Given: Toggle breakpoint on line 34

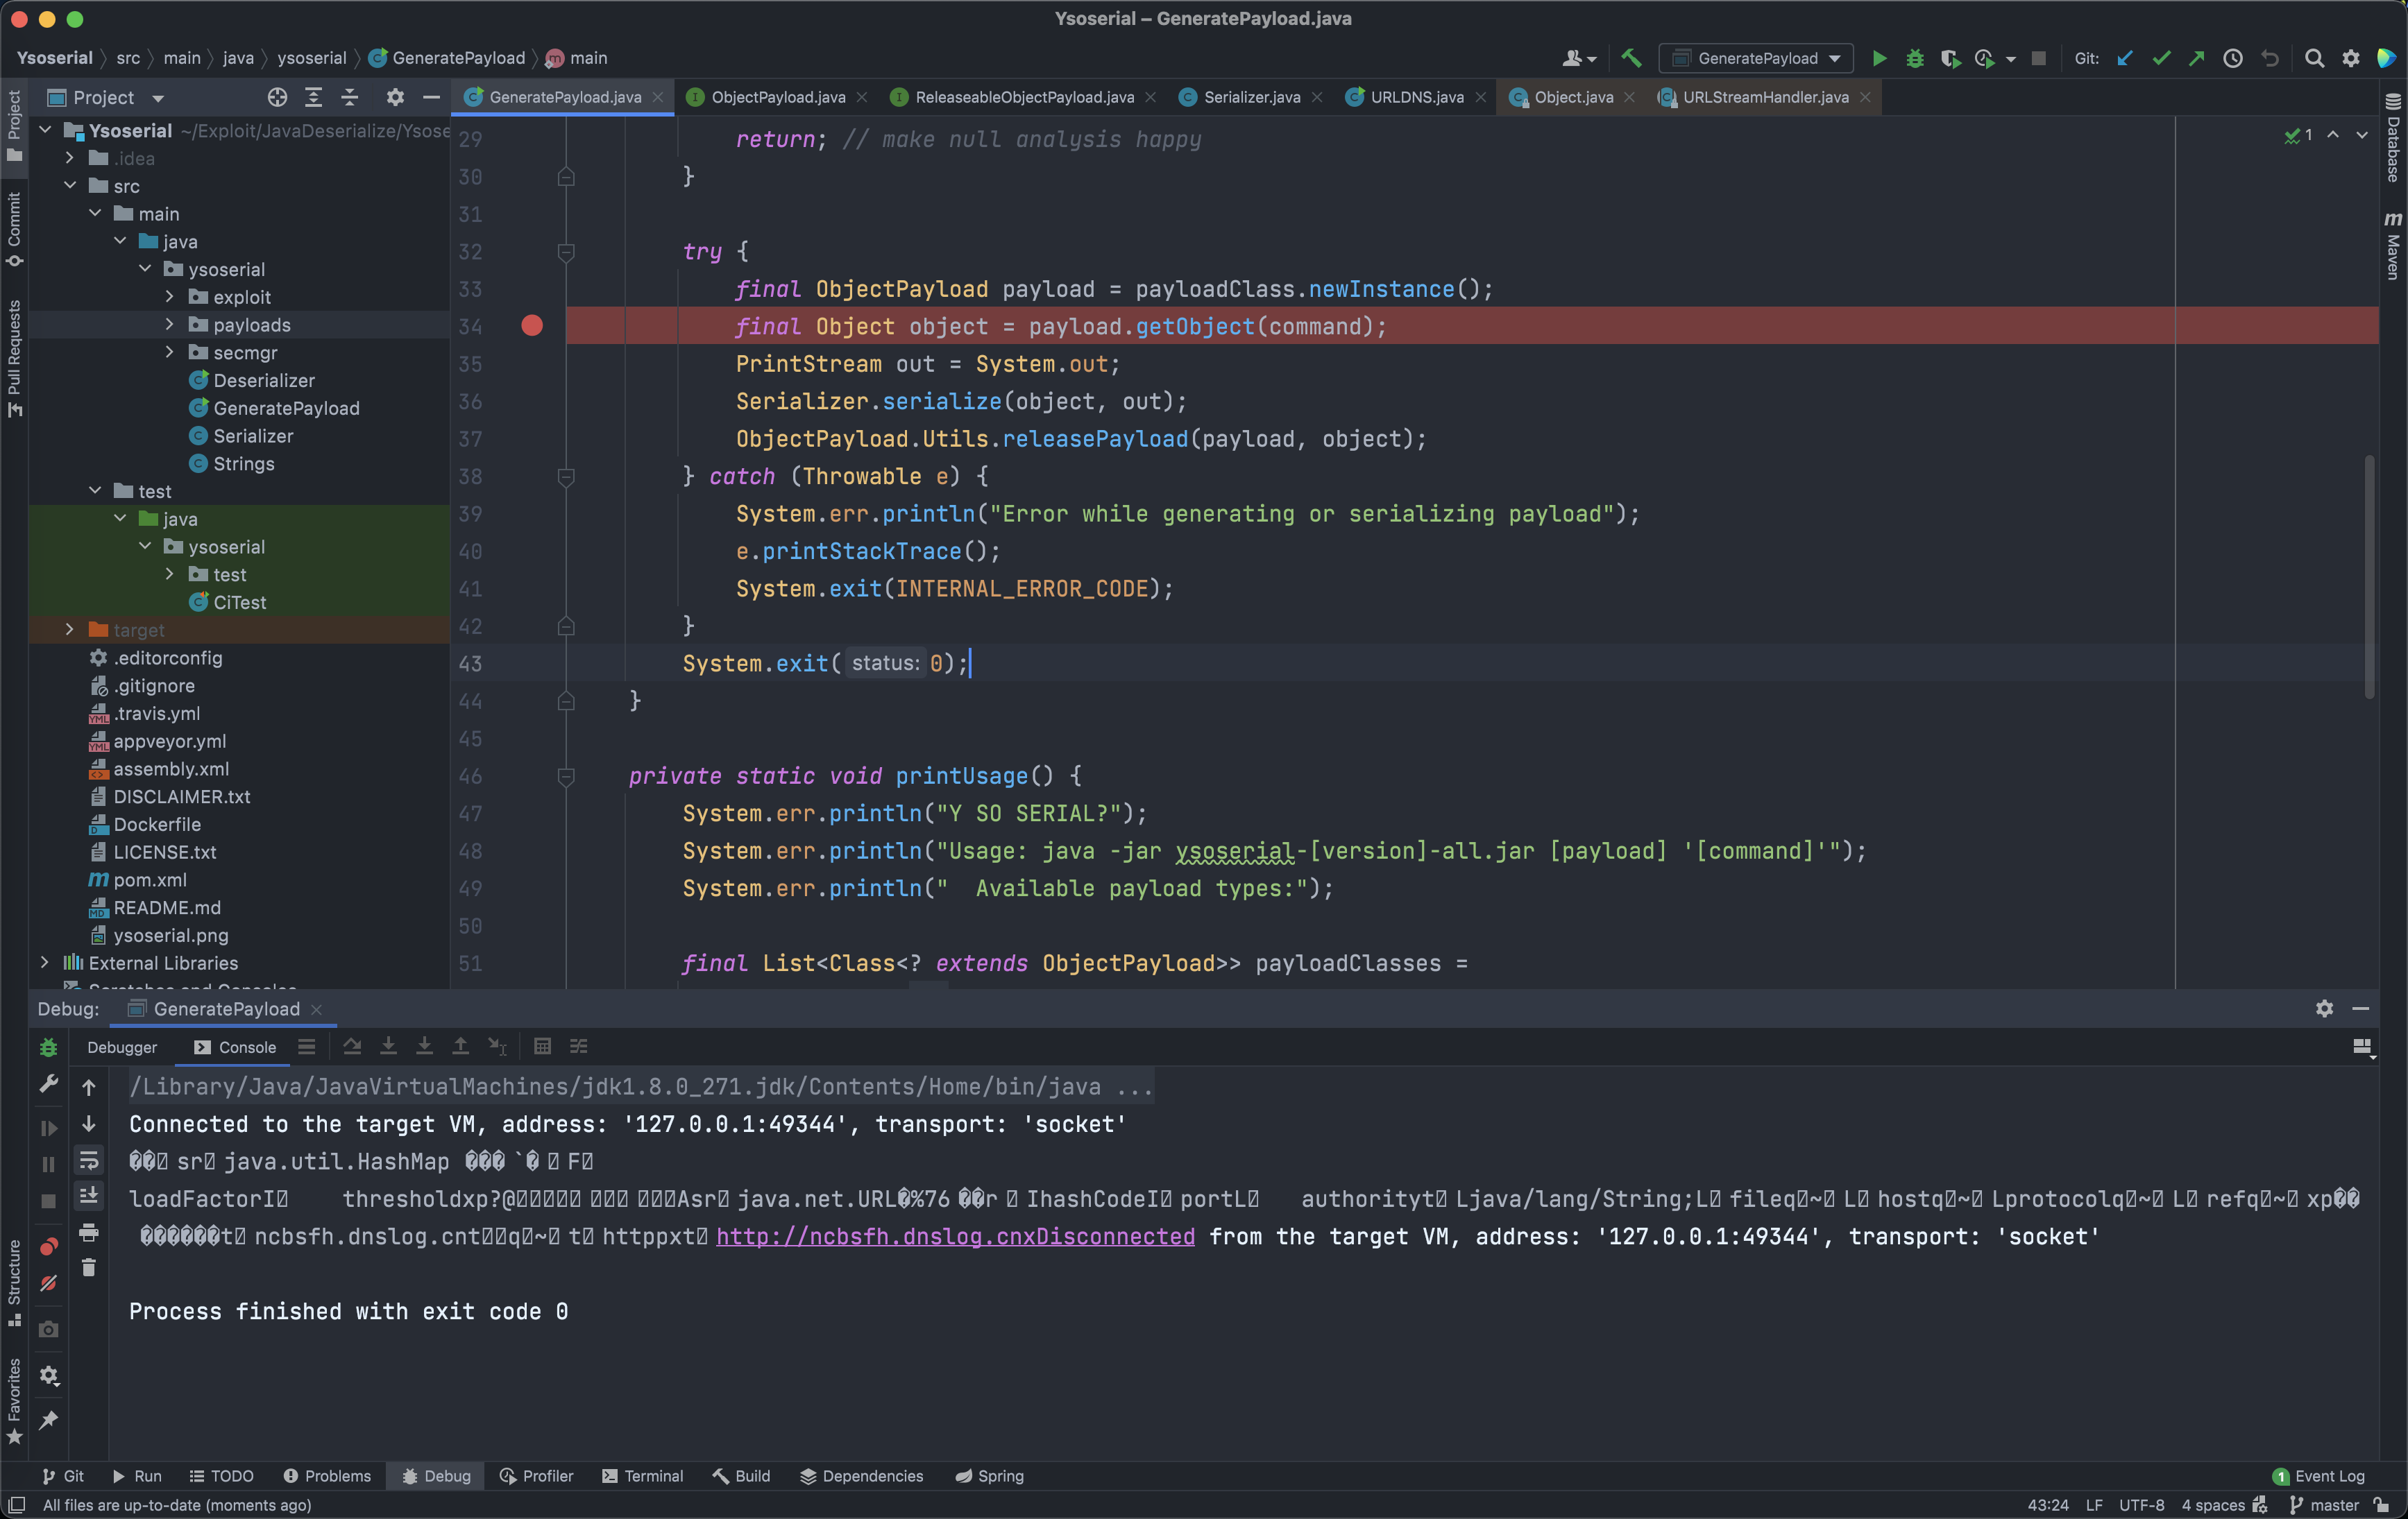Looking at the screenshot, I should 532,326.
